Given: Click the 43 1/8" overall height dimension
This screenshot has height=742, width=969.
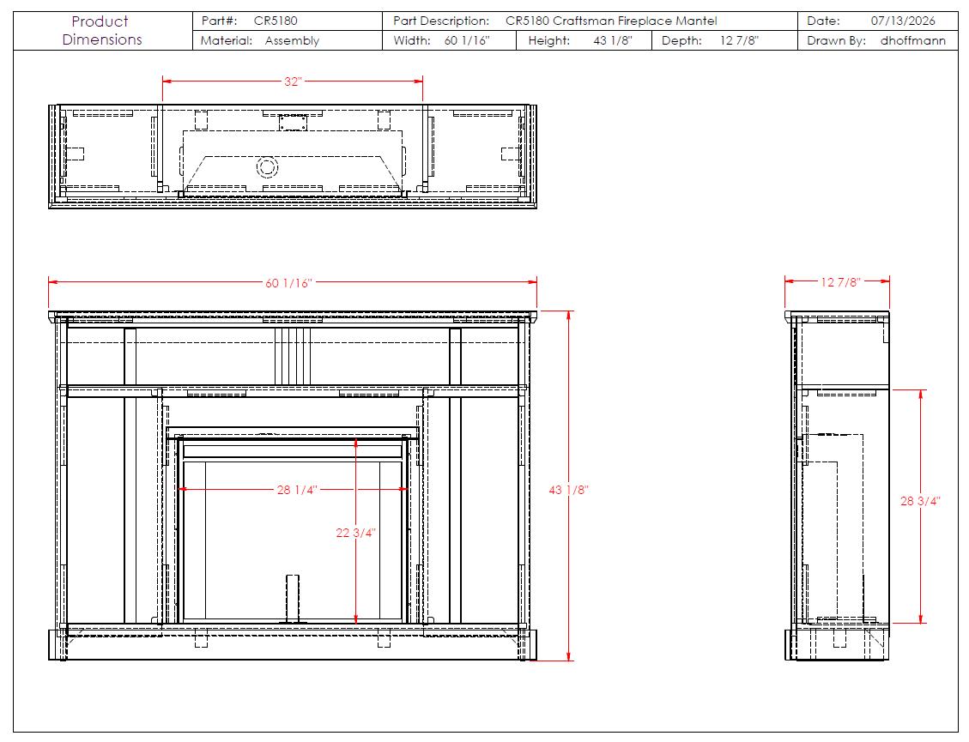Looking at the screenshot, I should click(568, 490).
